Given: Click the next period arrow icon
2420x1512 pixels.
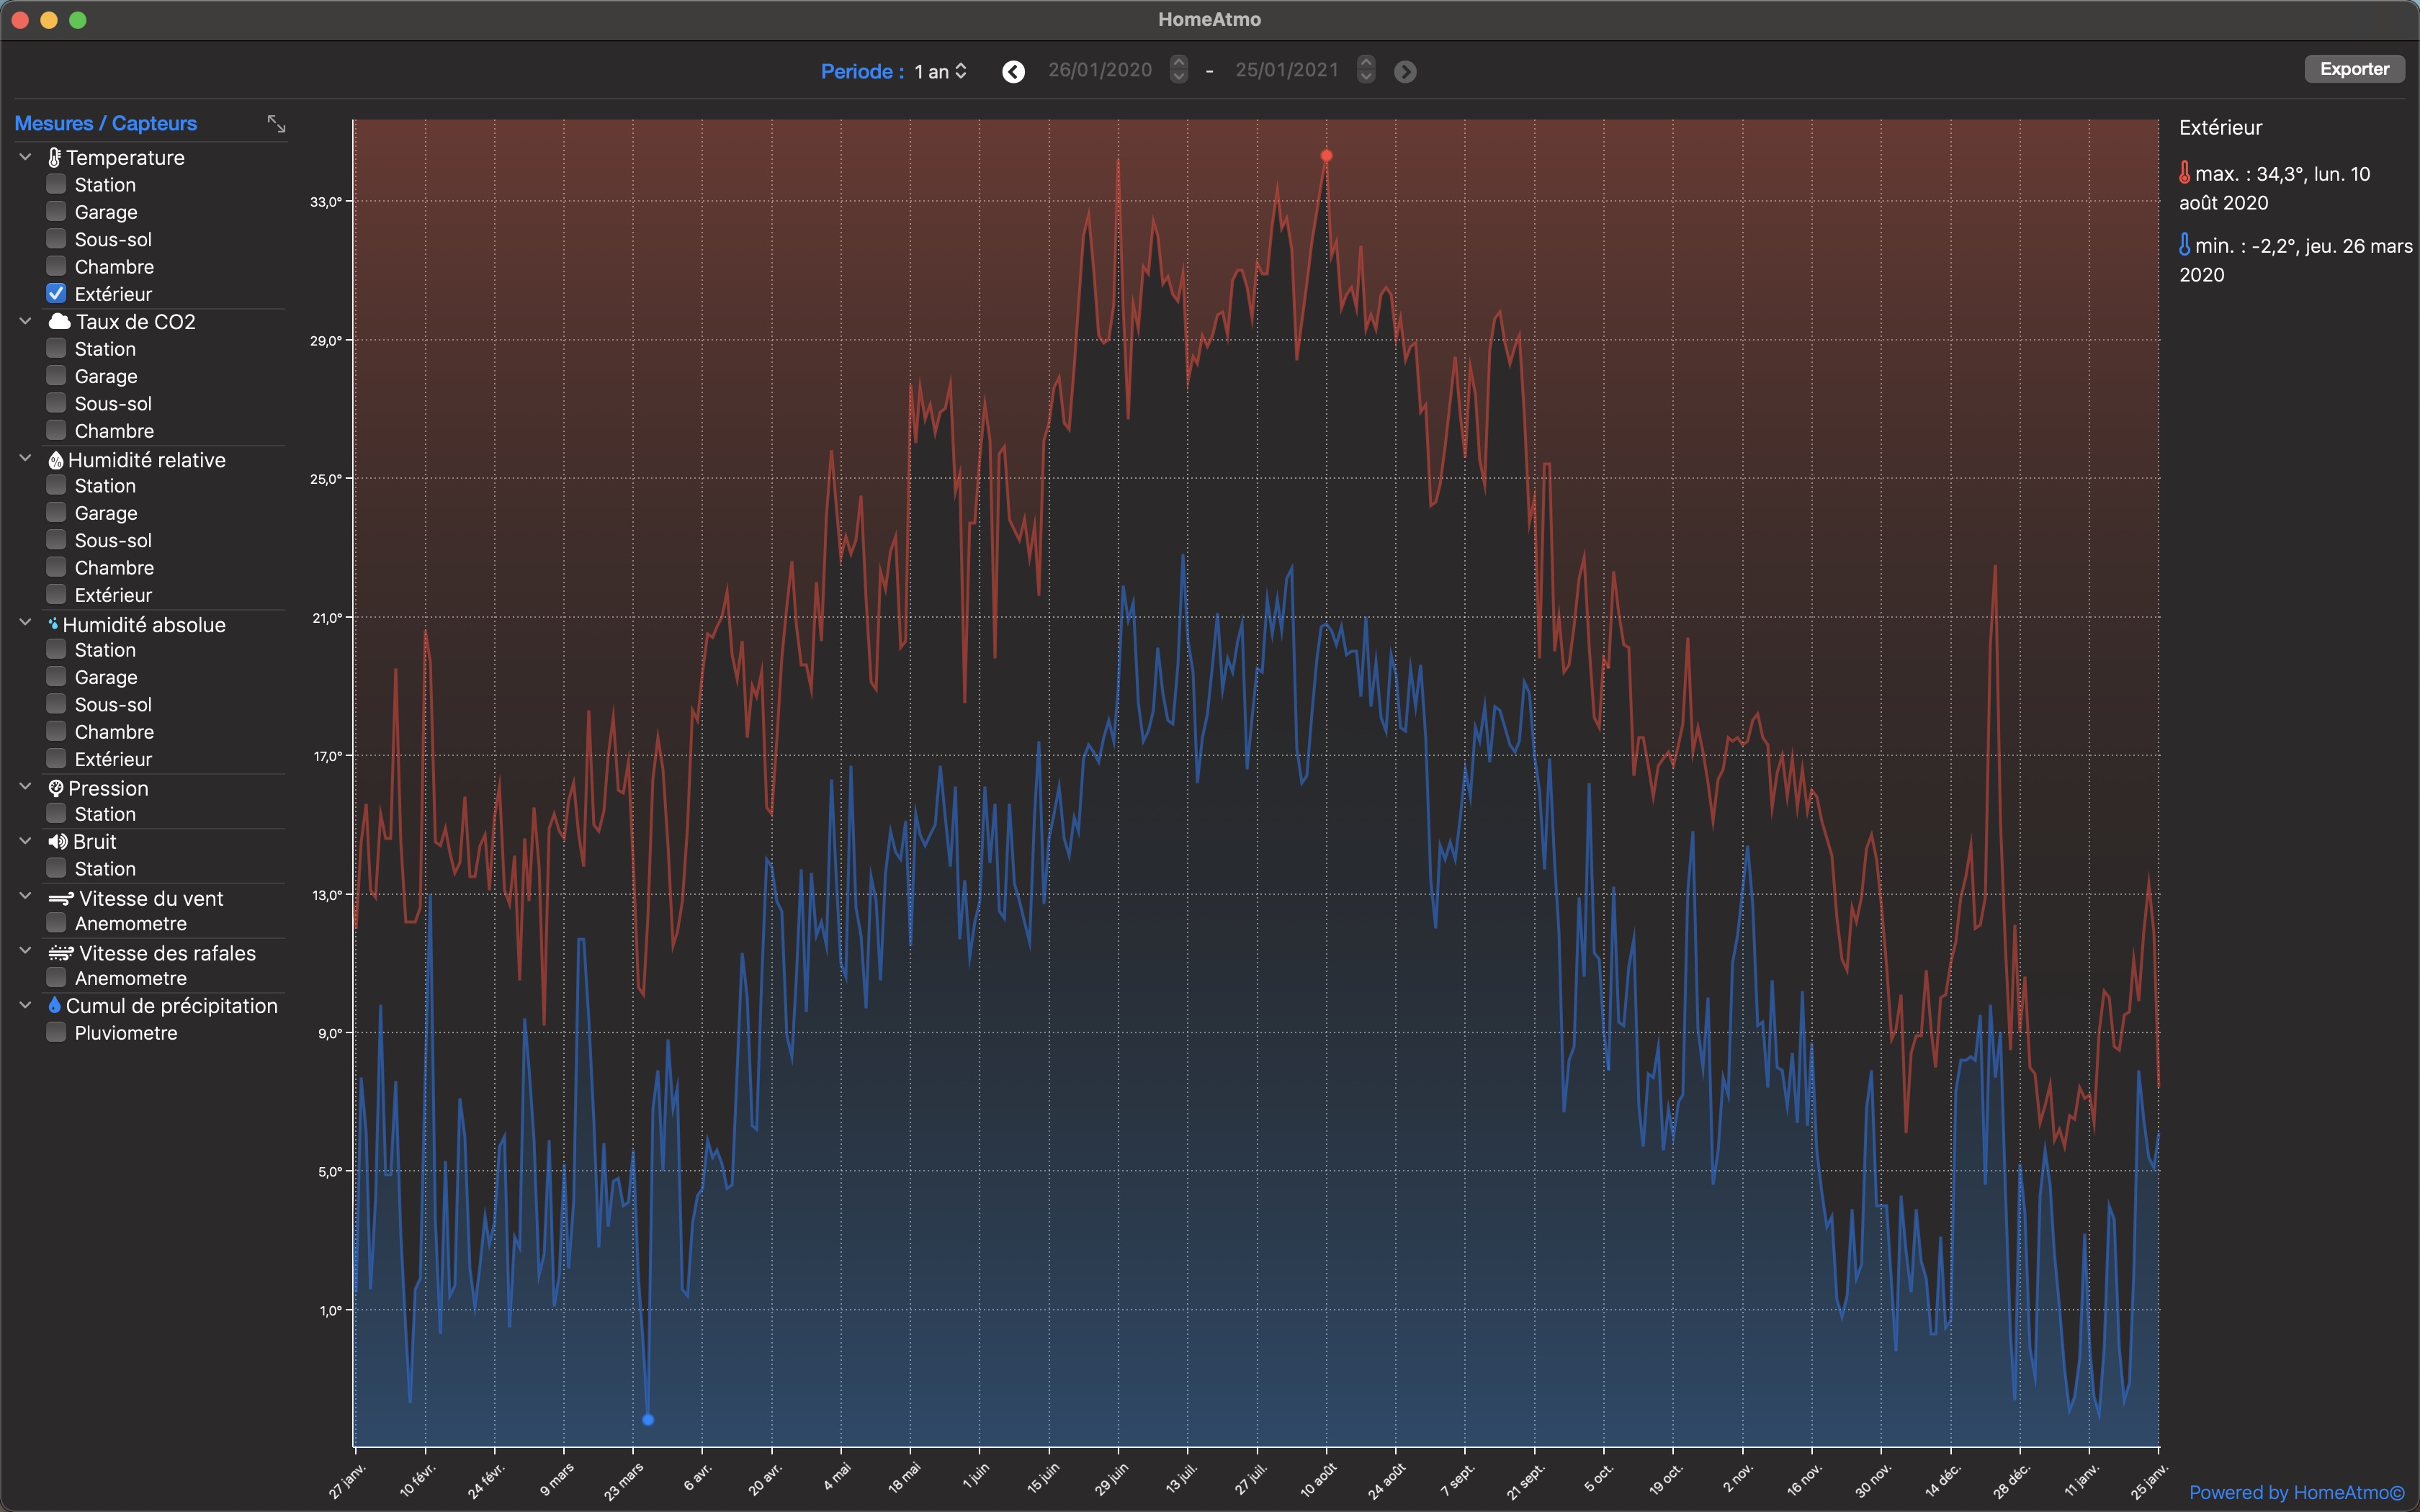Looking at the screenshot, I should [x=1405, y=71].
